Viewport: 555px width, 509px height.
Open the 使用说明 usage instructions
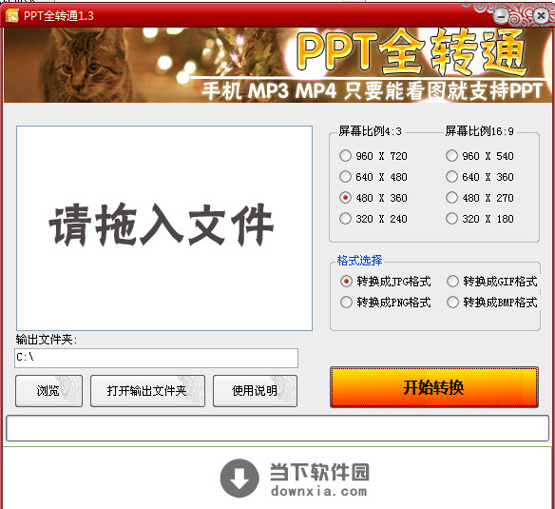pos(256,391)
